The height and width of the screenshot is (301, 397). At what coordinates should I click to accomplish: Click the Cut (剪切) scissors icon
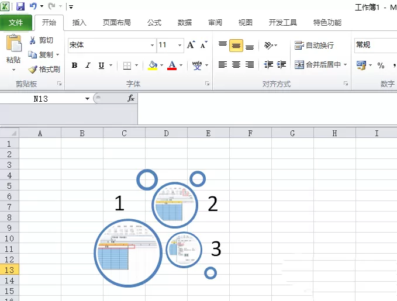pos(32,40)
